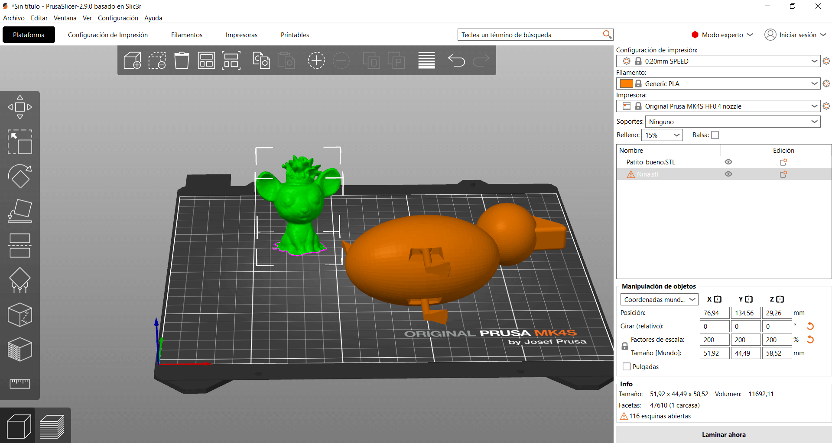The image size is (832, 443).
Task: Click the Delete all trash can icon
Action: coord(182,61)
